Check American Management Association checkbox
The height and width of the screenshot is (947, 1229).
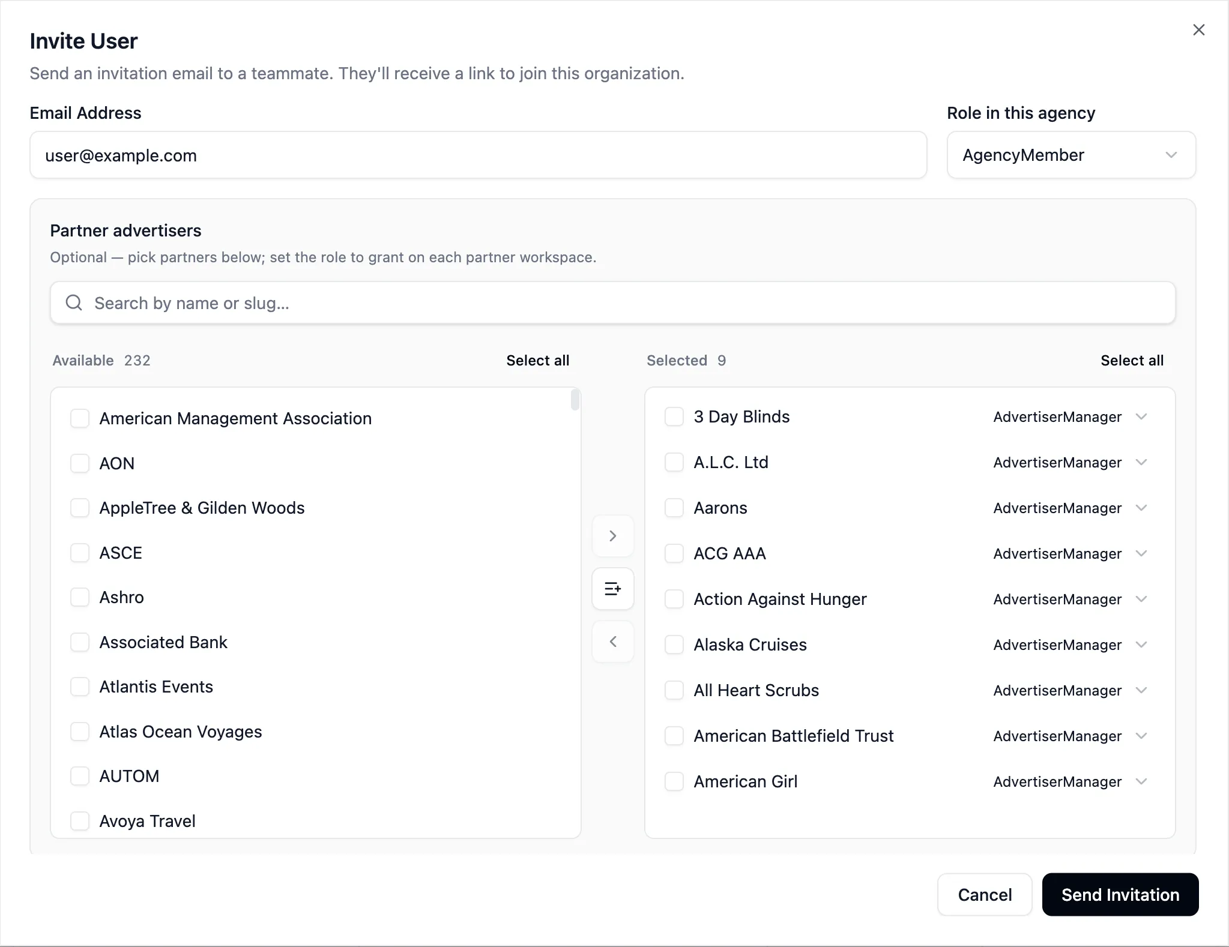(x=80, y=418)
